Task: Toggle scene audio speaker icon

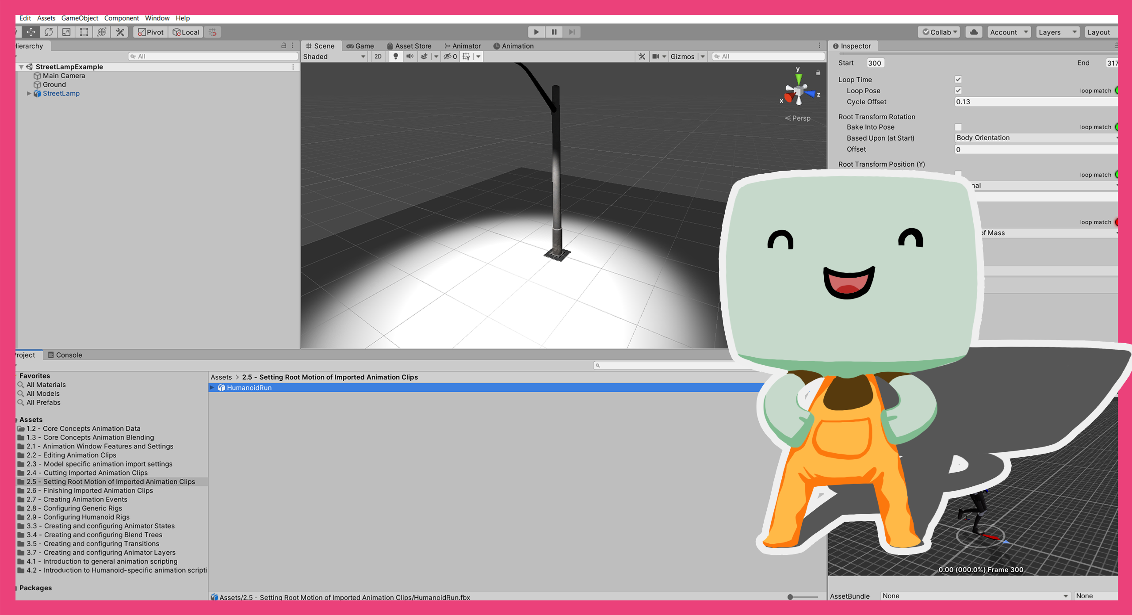Action: point(410,56)
